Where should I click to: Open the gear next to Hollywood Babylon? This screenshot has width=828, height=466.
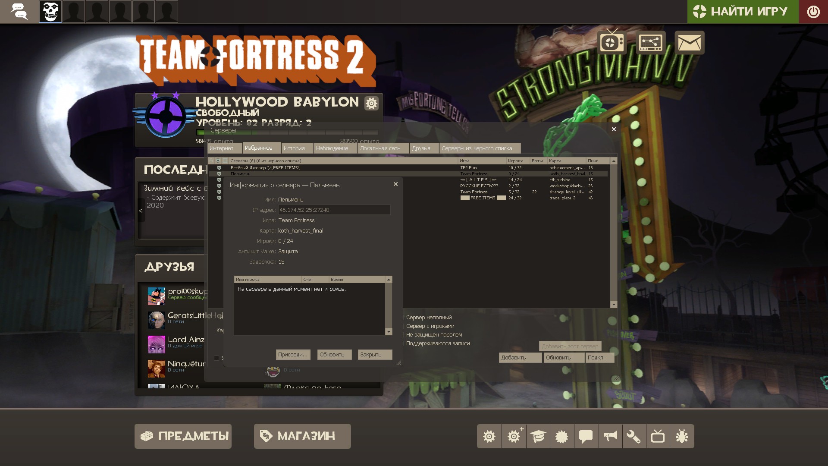click(x=371, y=103)
